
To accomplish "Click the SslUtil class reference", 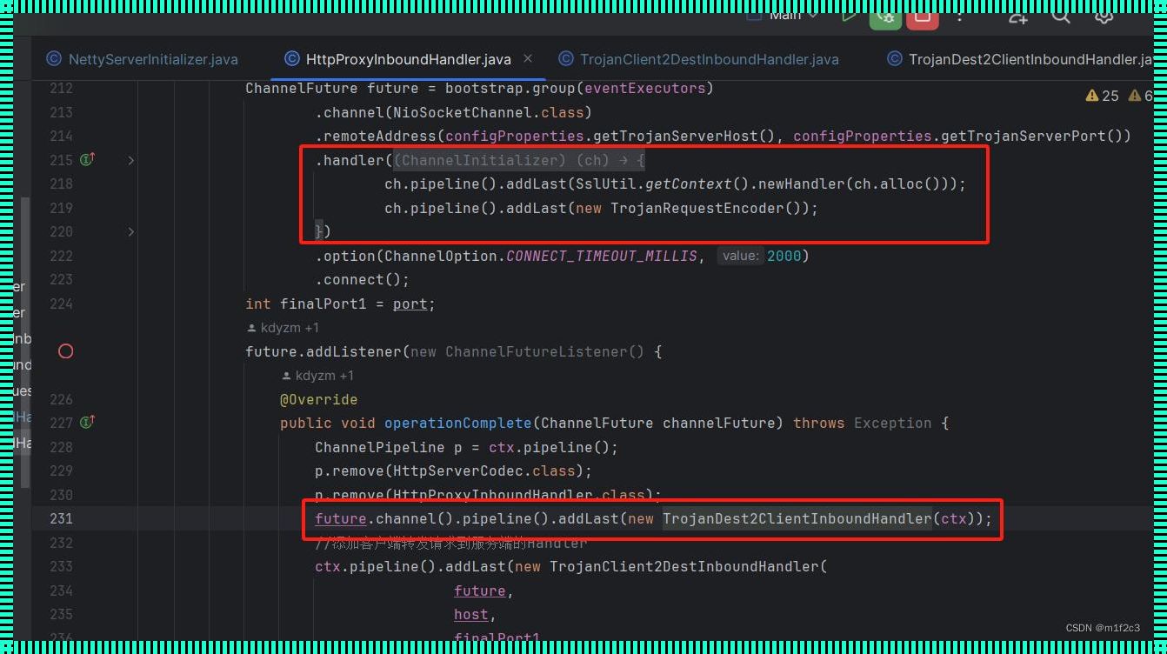I will (606, 184).
